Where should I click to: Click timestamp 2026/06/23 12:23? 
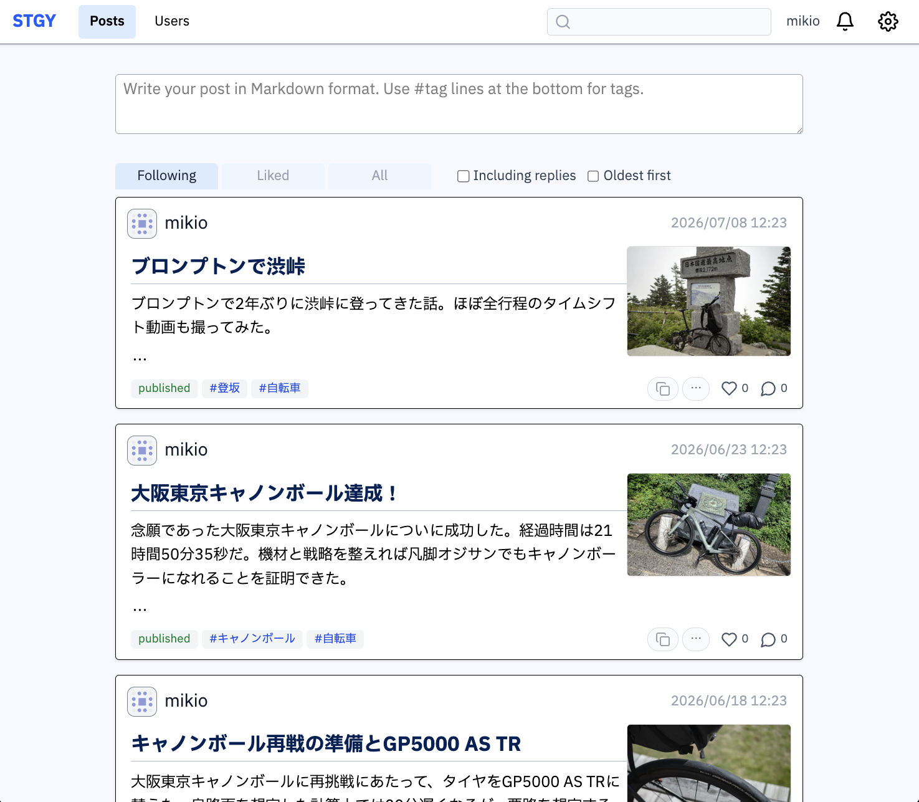tap(729, 450)
